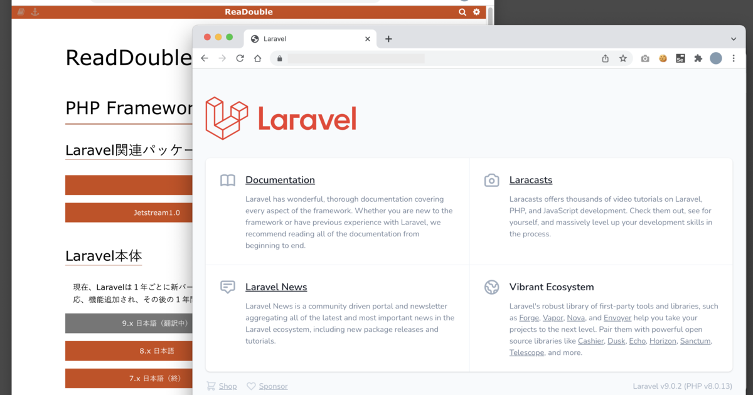Open settings via the ReaDouble gear icon
Image resolution: width=753 pixels, height=395 pixels.
click(x=476, y=12)
